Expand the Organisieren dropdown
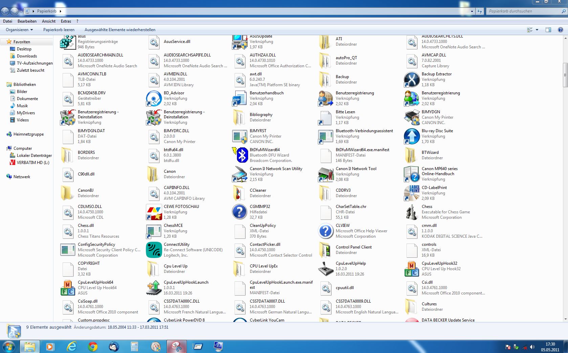The image size is (568, 353). (x=19, y=30)
